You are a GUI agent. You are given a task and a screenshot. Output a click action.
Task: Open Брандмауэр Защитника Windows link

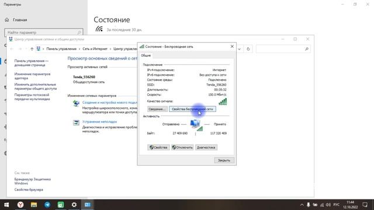coord(33,181)
